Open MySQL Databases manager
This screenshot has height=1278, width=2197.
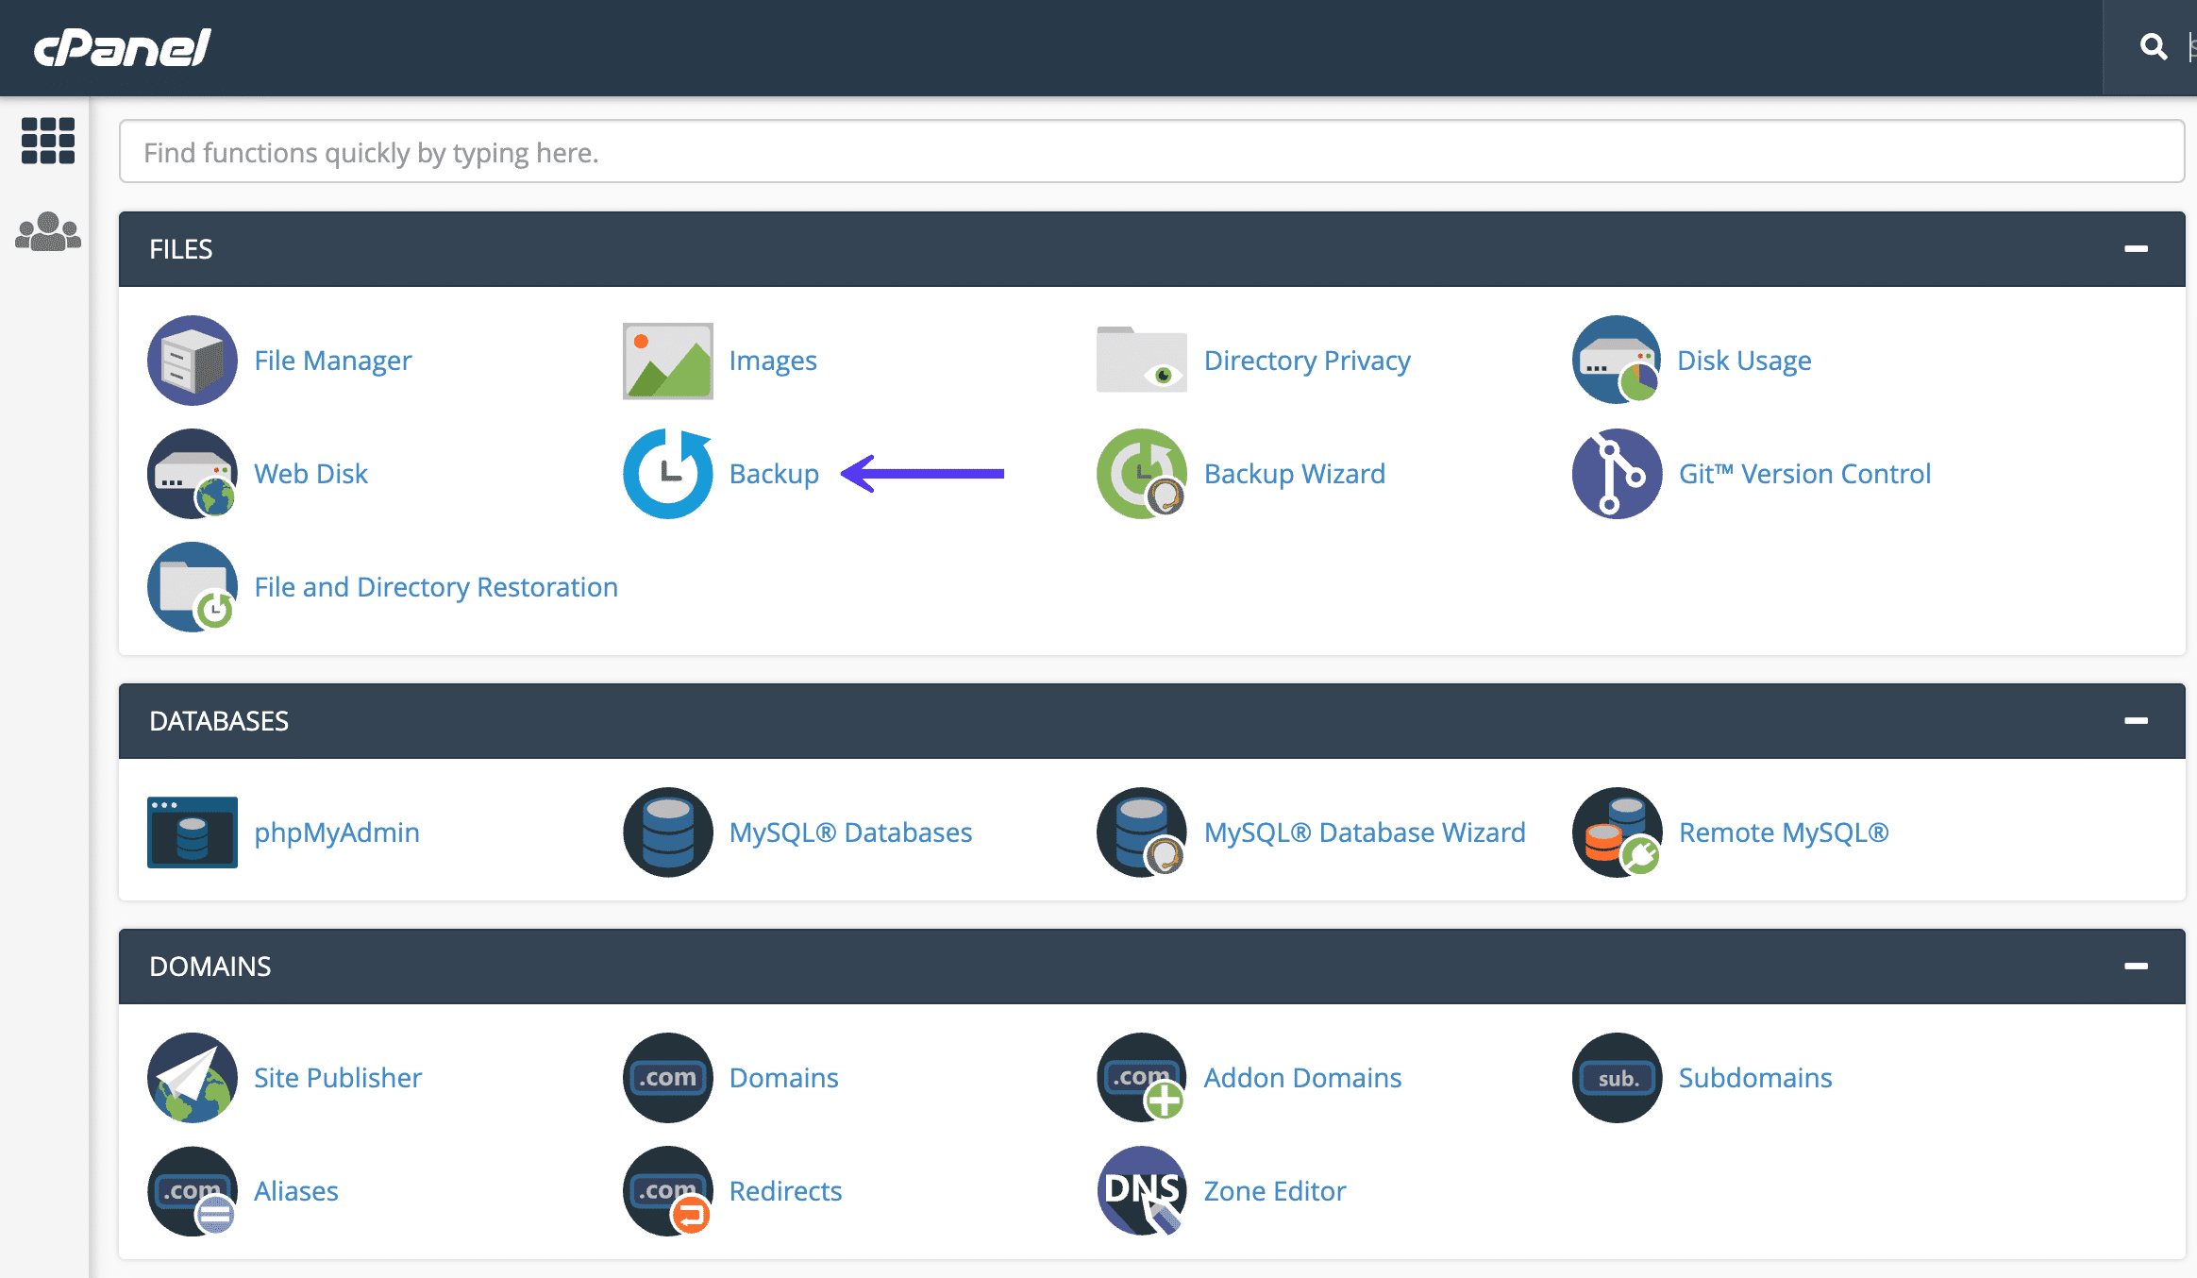click(848, 832)
